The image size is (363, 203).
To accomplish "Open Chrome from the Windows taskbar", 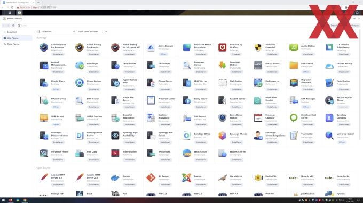I will [25, 200].
